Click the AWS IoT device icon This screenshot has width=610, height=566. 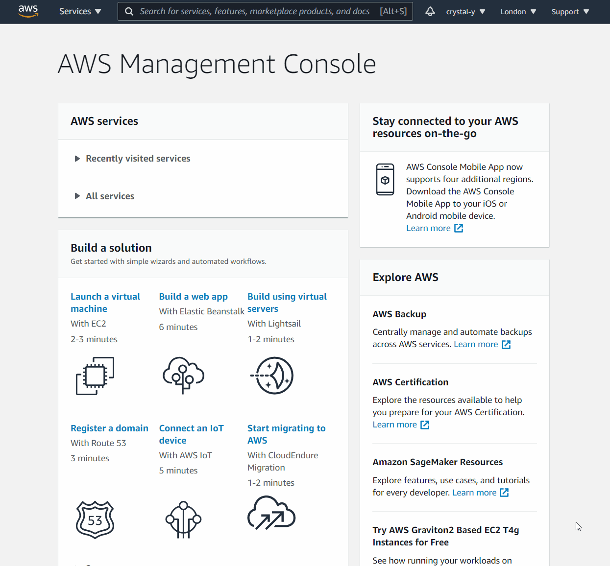click(183, 519)
